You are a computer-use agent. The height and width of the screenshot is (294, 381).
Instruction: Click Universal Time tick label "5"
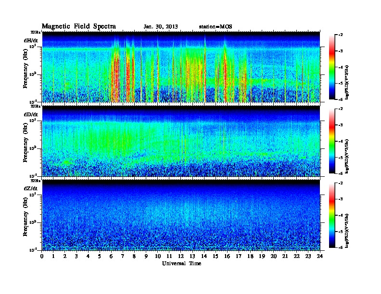100,257
